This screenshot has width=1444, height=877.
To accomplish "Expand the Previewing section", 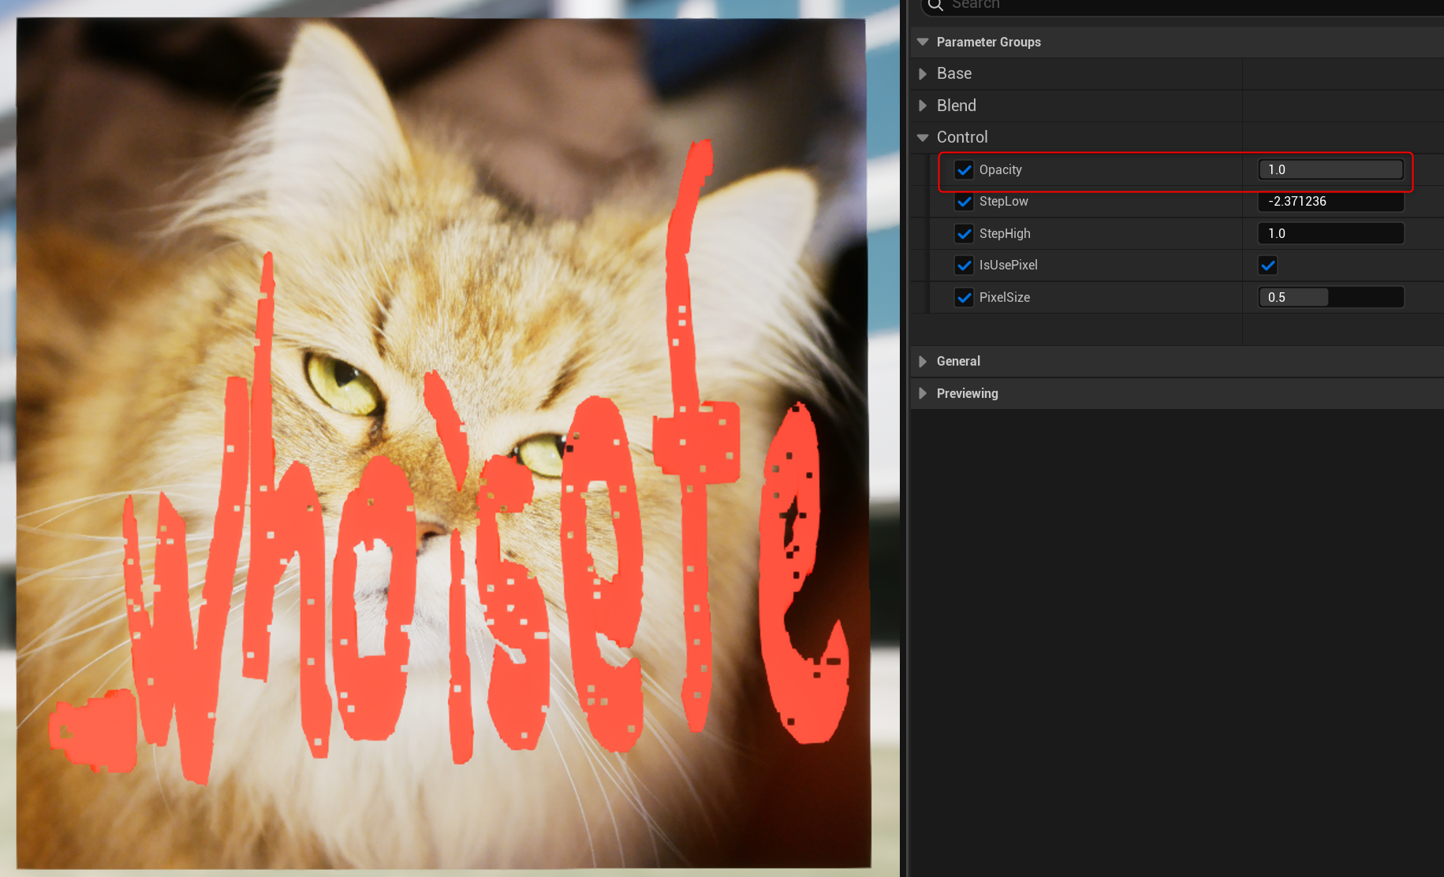I will coord(923,393).
